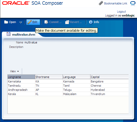Expand the Open dropdown arrow
The height and width of the screenshot is (122, 137).
click(21, 23)
